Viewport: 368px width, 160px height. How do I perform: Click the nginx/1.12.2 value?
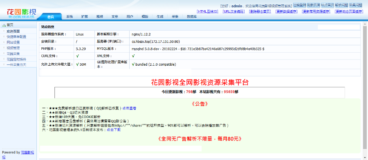(x=141, y=34)
